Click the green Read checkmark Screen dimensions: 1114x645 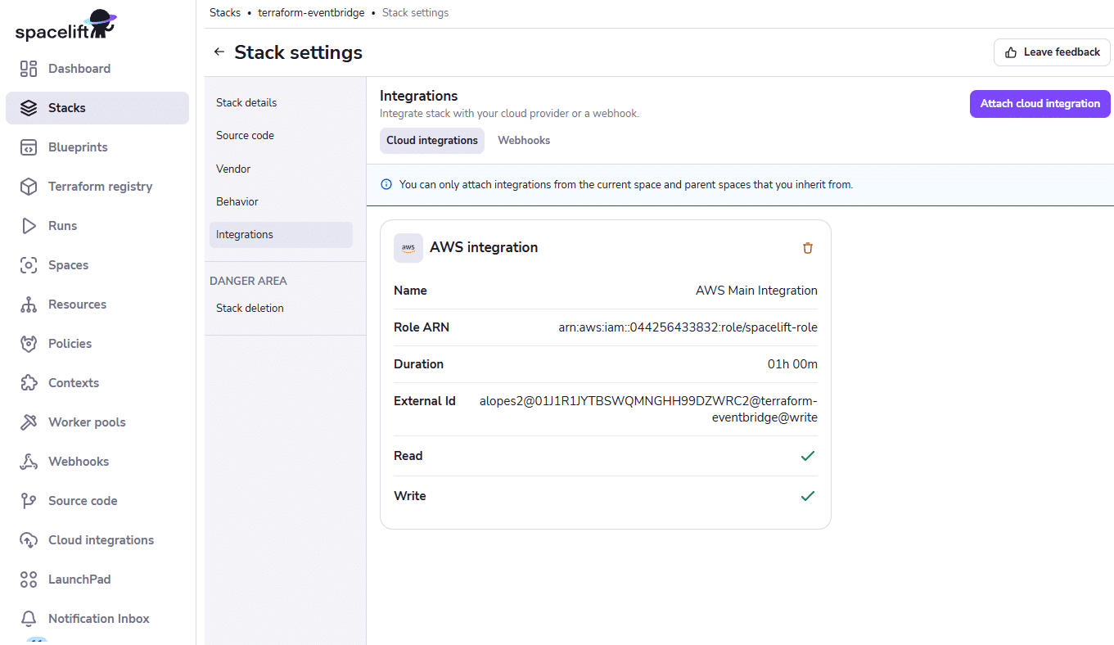click(808, 456)
